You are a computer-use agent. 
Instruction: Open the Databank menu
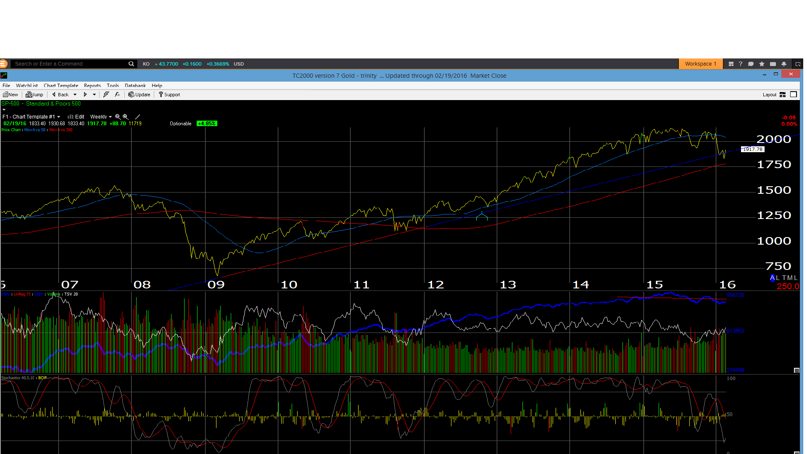[135, 85]
